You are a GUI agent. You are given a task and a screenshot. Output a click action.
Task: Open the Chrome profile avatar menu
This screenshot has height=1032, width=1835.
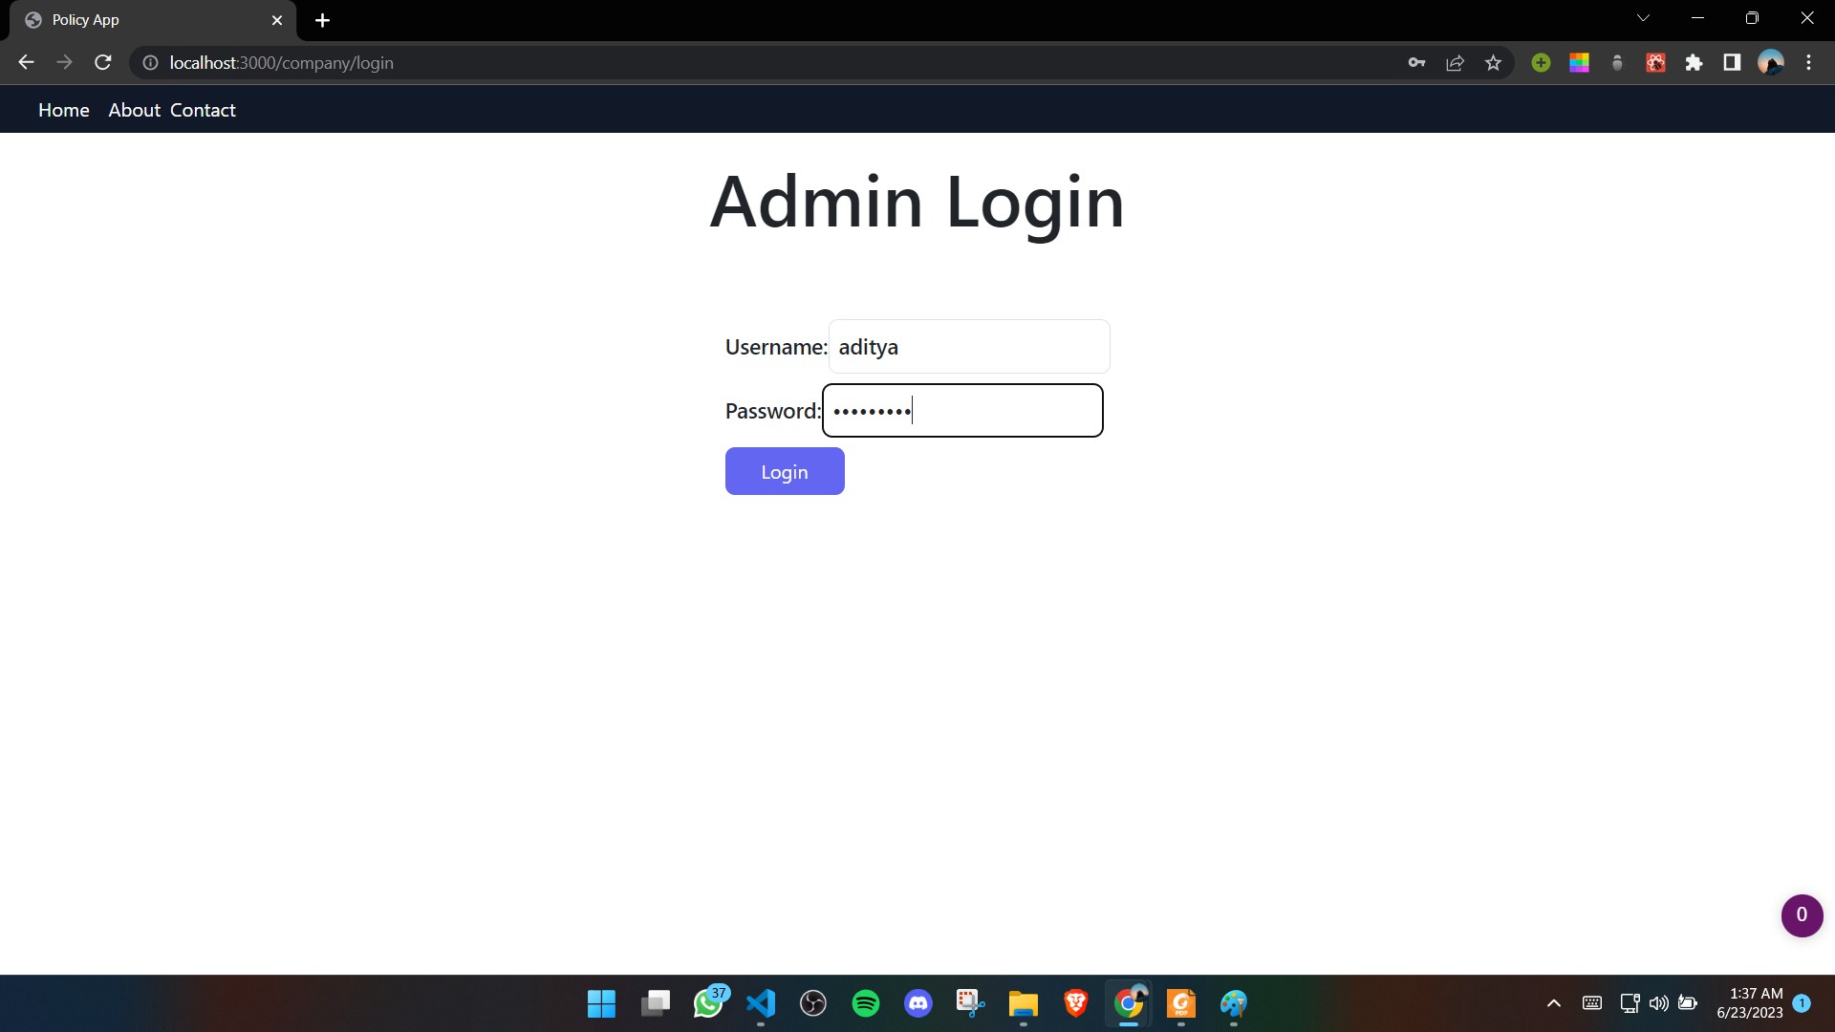tap(1772, 62)
